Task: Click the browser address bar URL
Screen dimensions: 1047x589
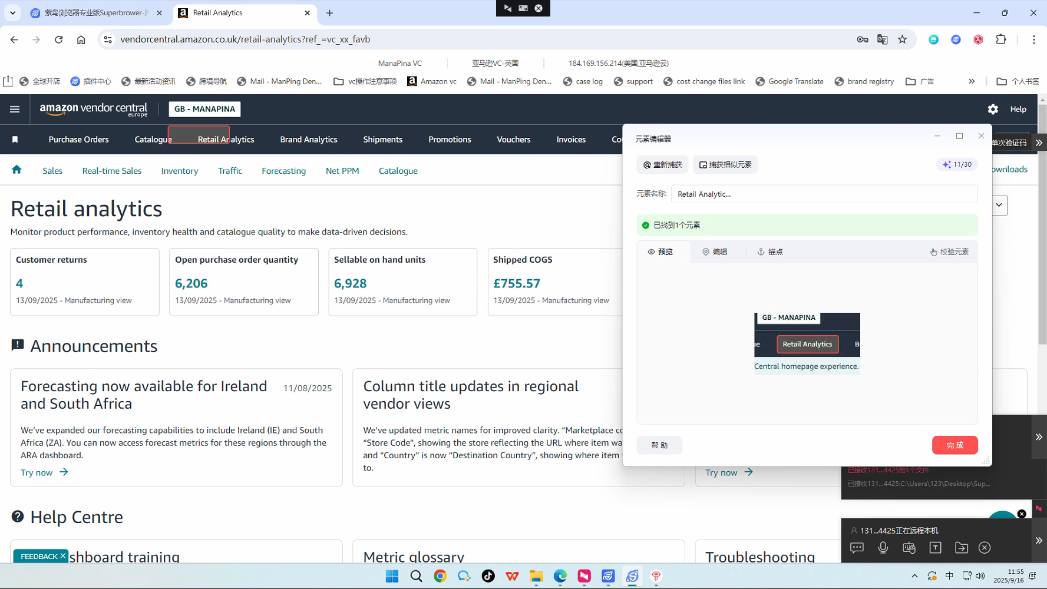Action: [245, 39]
